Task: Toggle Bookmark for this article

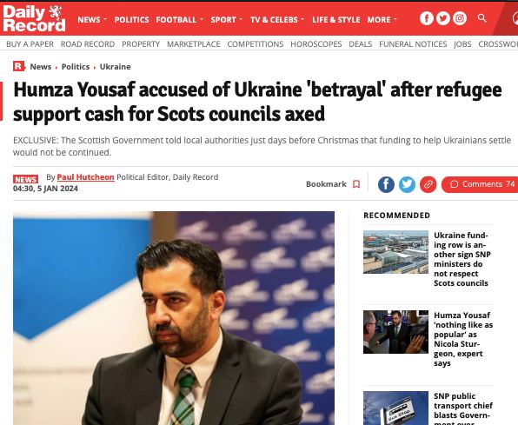Action: click(x=333, y=184)
